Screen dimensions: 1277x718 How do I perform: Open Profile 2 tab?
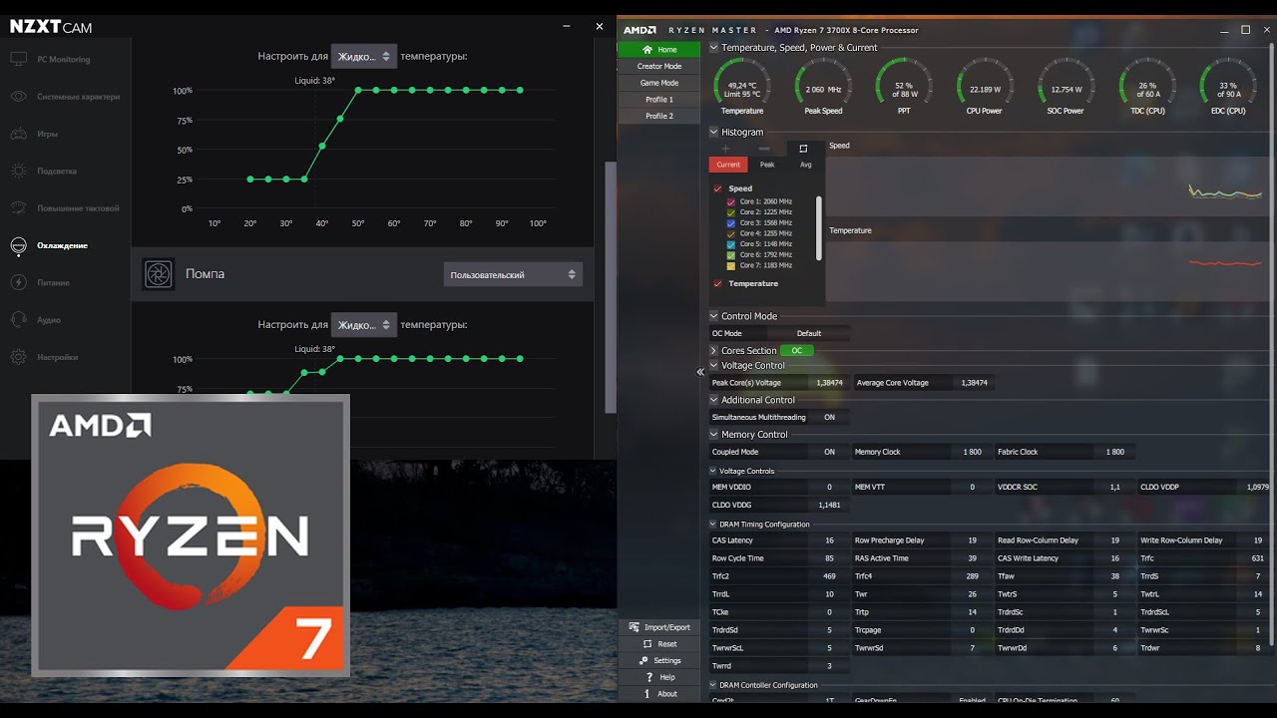pos(658,116)
